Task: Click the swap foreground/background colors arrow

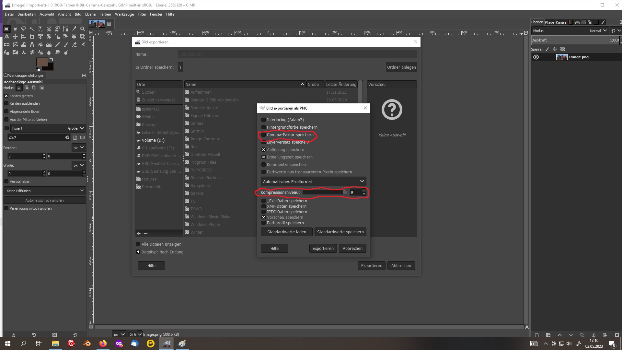Action: 52,60
